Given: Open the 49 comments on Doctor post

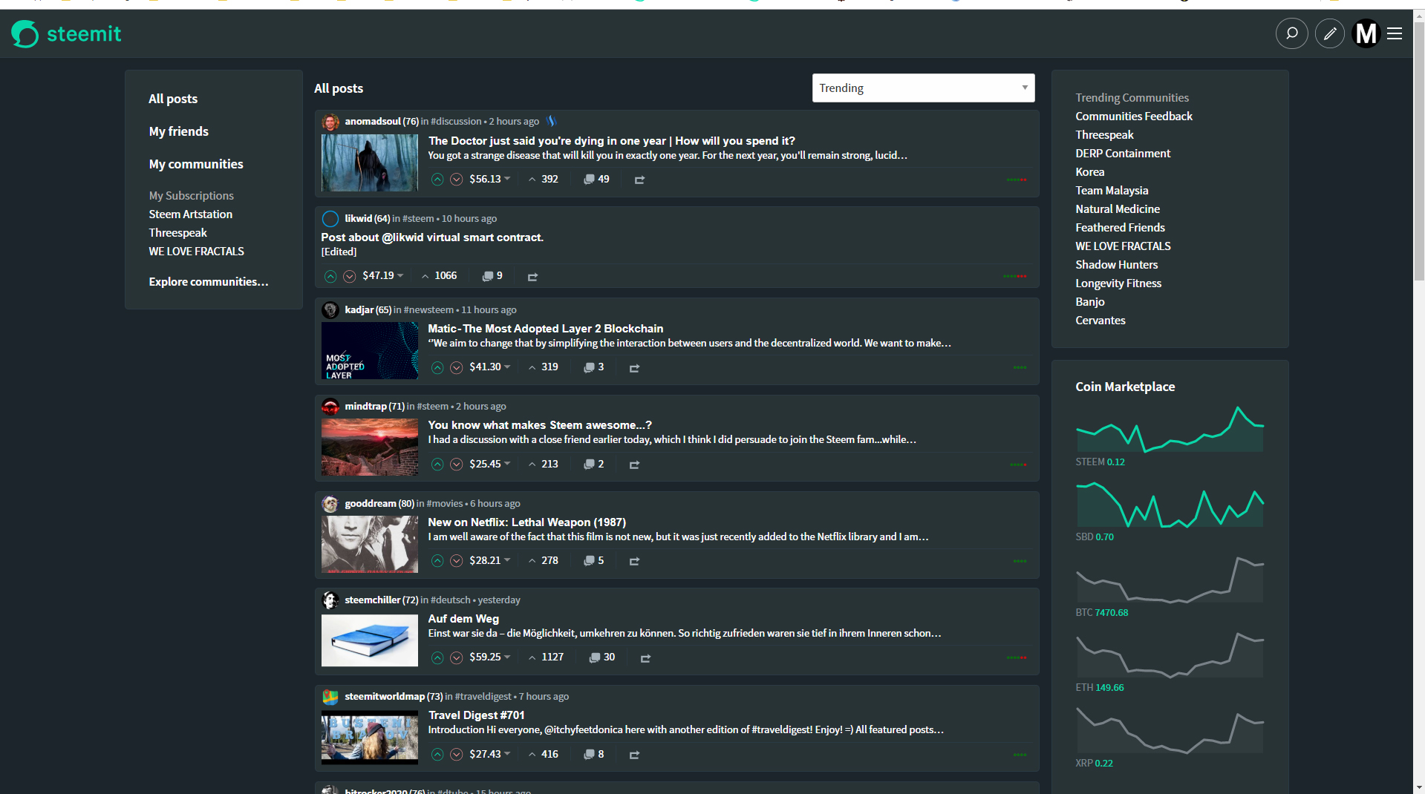Looking at the screenshot, I should (596, 179).
